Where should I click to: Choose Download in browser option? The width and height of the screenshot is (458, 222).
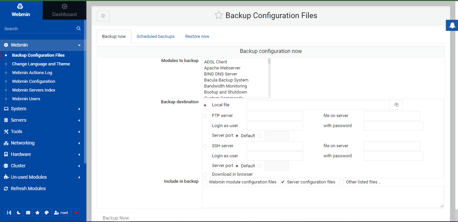coord(205,174)
